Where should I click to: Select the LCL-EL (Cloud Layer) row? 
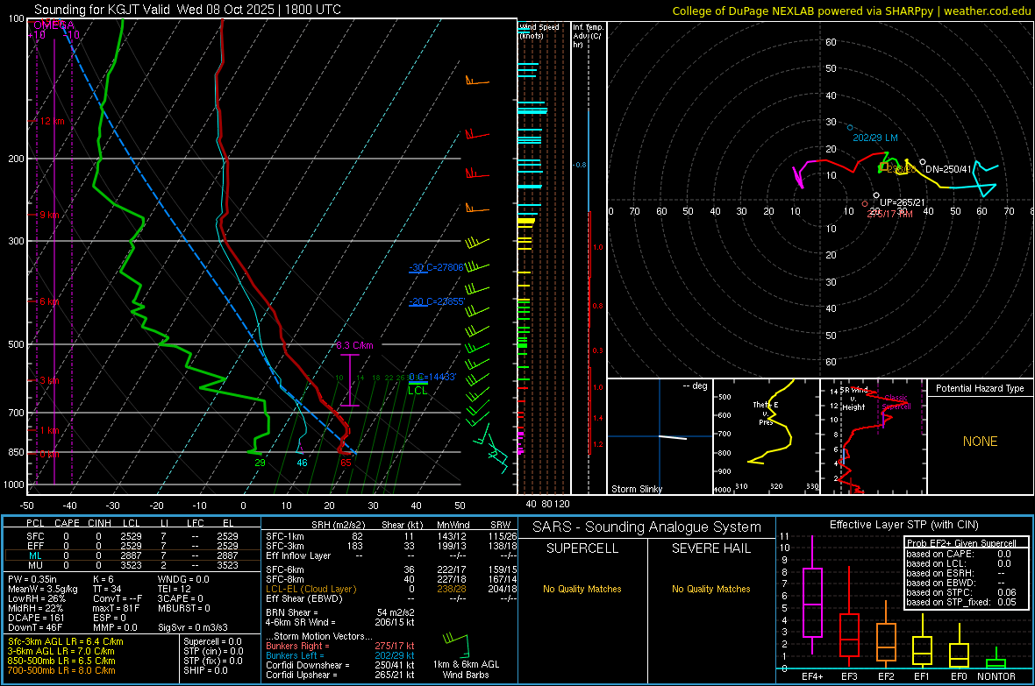tap(391, 589)
